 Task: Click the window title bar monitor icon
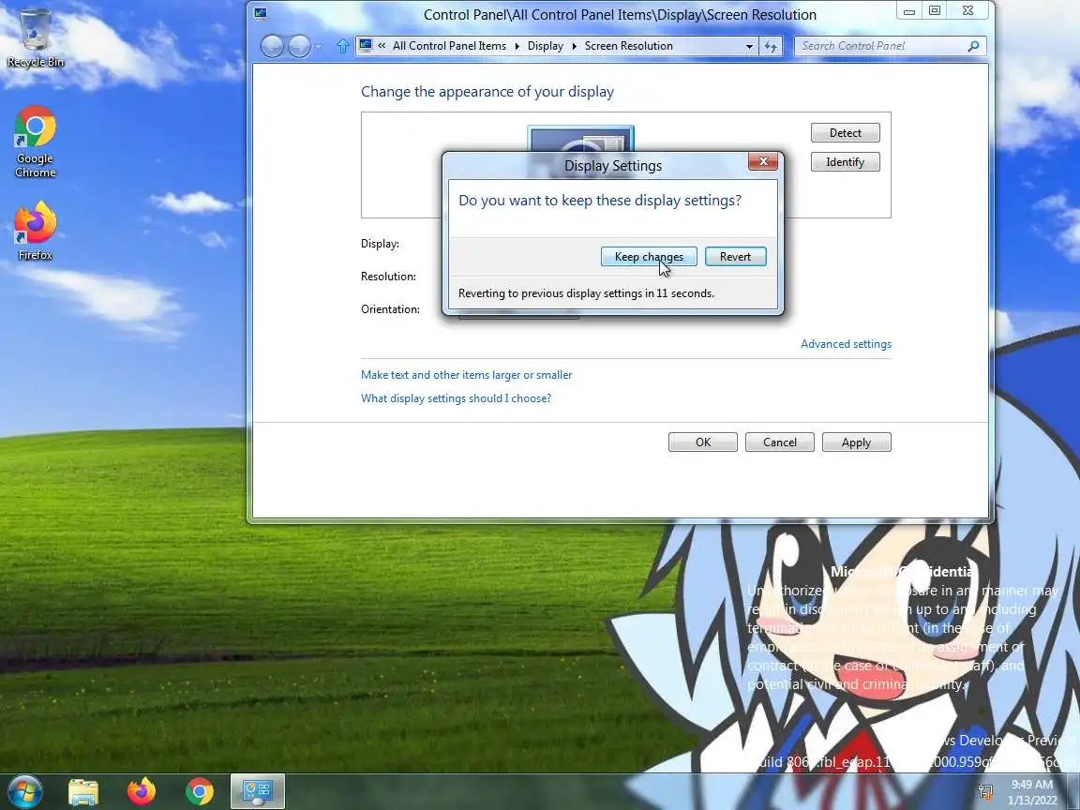(x=261, y=13)
